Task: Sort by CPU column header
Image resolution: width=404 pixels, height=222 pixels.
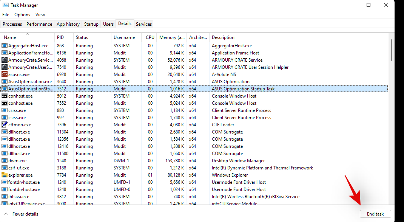Action: tap(150, 37)
